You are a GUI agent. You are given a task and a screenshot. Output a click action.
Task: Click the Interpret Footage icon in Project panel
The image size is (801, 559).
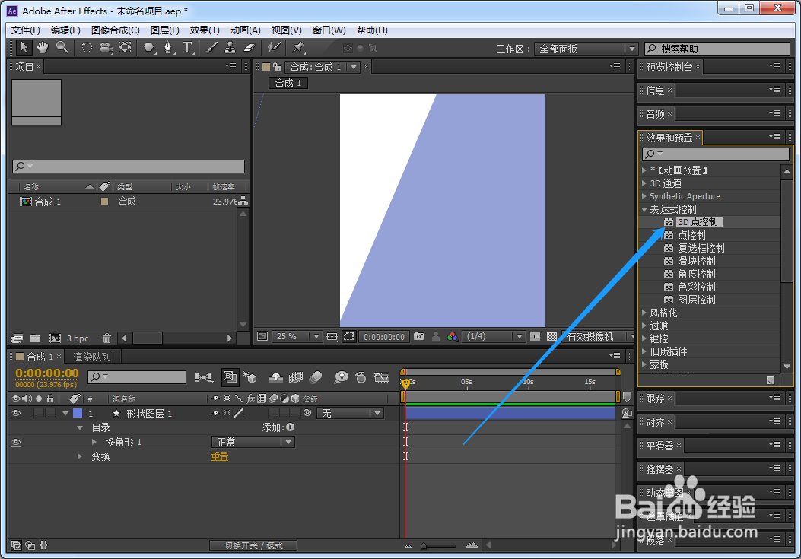[x=17, y=338]
